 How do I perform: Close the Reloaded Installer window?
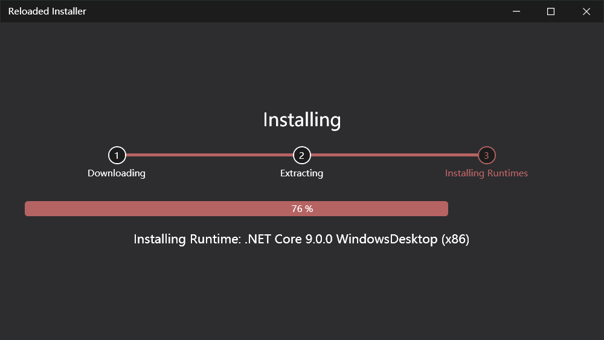point(586,11)
